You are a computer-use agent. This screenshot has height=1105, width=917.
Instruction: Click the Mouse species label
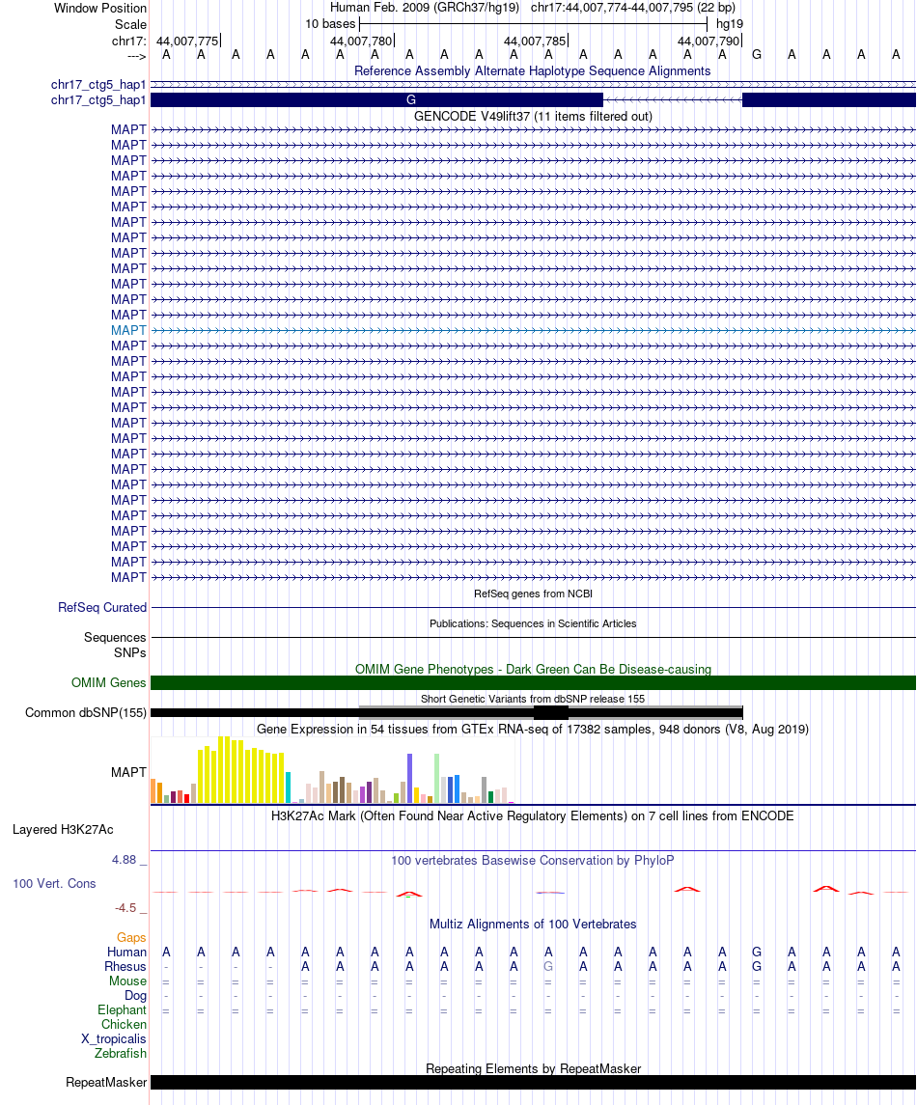127,981
